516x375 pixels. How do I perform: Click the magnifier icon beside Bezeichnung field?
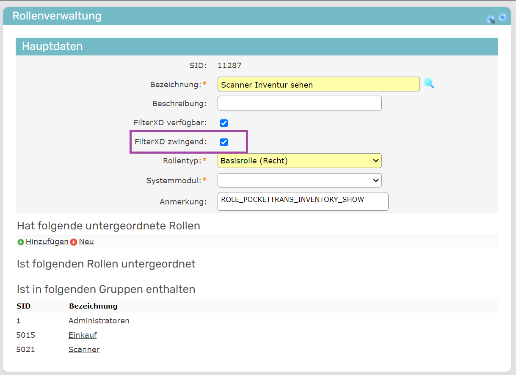tap(428, 83)
